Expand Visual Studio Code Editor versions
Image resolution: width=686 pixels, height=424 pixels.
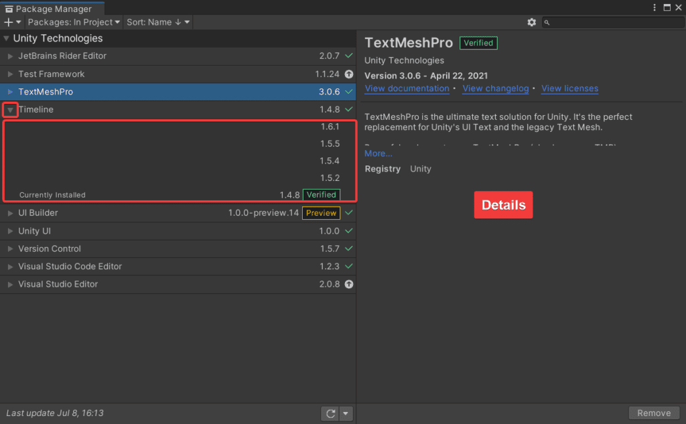point(10,267)
